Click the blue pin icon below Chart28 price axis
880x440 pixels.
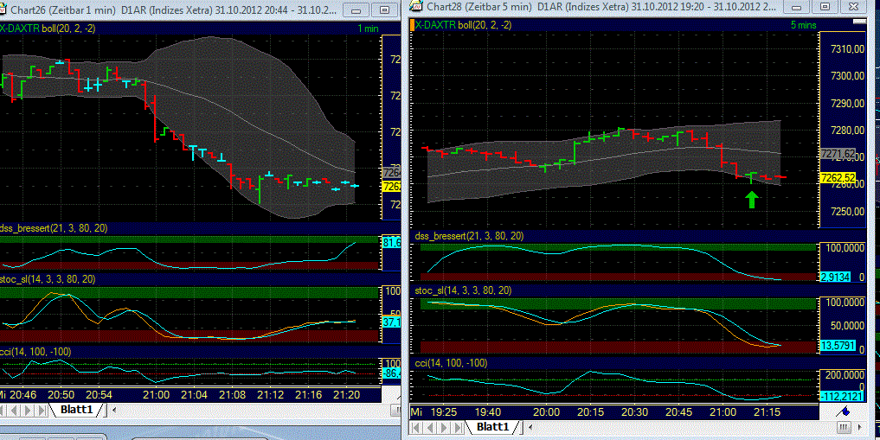coord(843,412)
